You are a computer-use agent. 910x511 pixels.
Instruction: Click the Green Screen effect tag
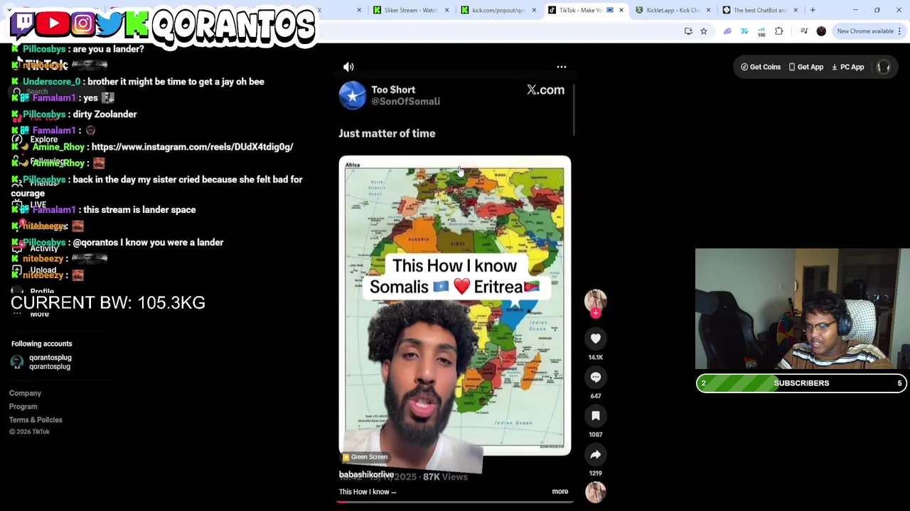point(365,457)
